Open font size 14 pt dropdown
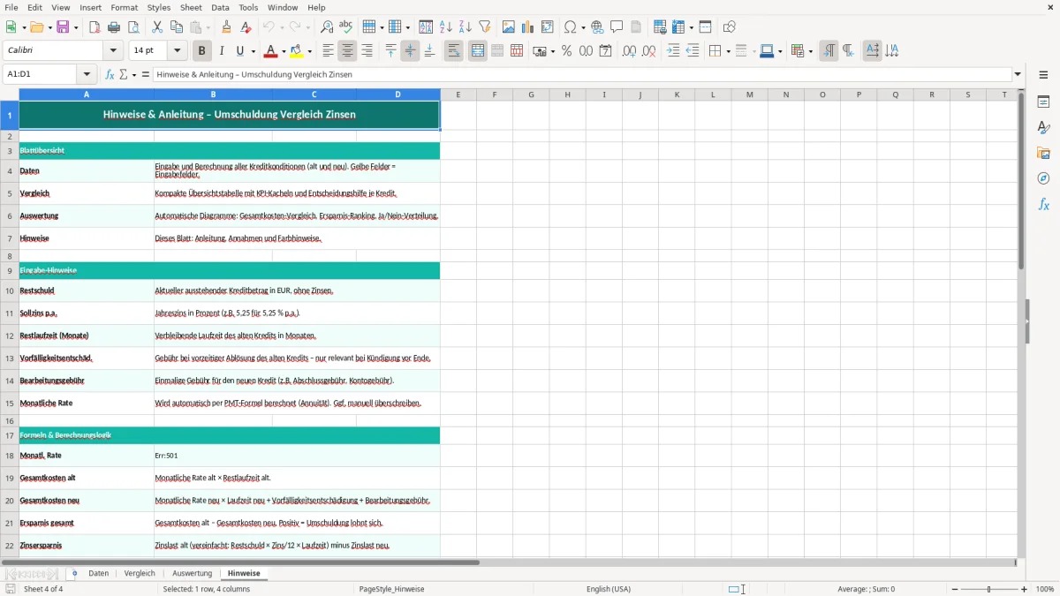Image resolution: width=1060 pixels, height=596 pixels. coord(178,50)
